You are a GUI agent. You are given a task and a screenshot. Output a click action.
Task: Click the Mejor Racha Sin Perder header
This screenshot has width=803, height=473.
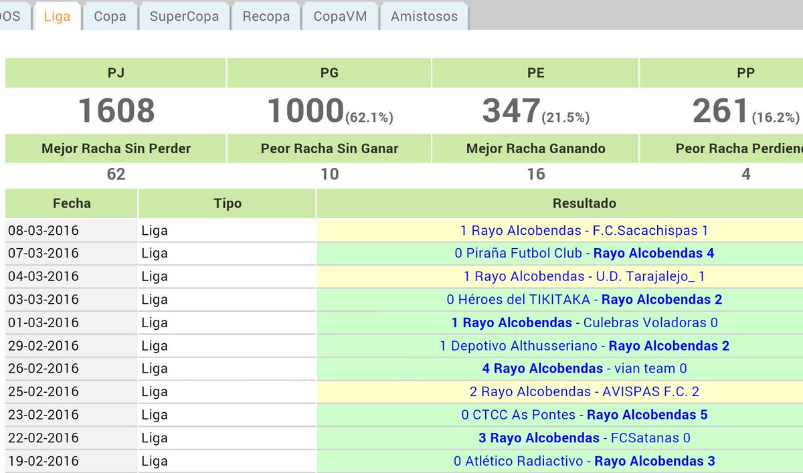pos(115,149)
